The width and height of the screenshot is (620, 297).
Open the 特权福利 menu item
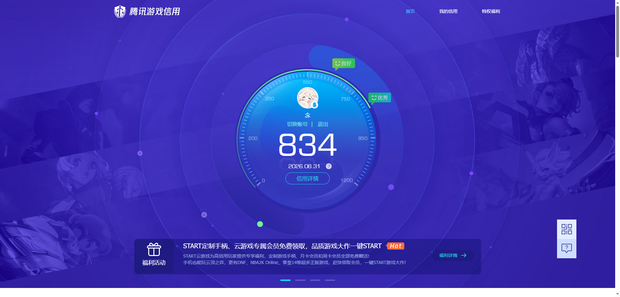491,11
